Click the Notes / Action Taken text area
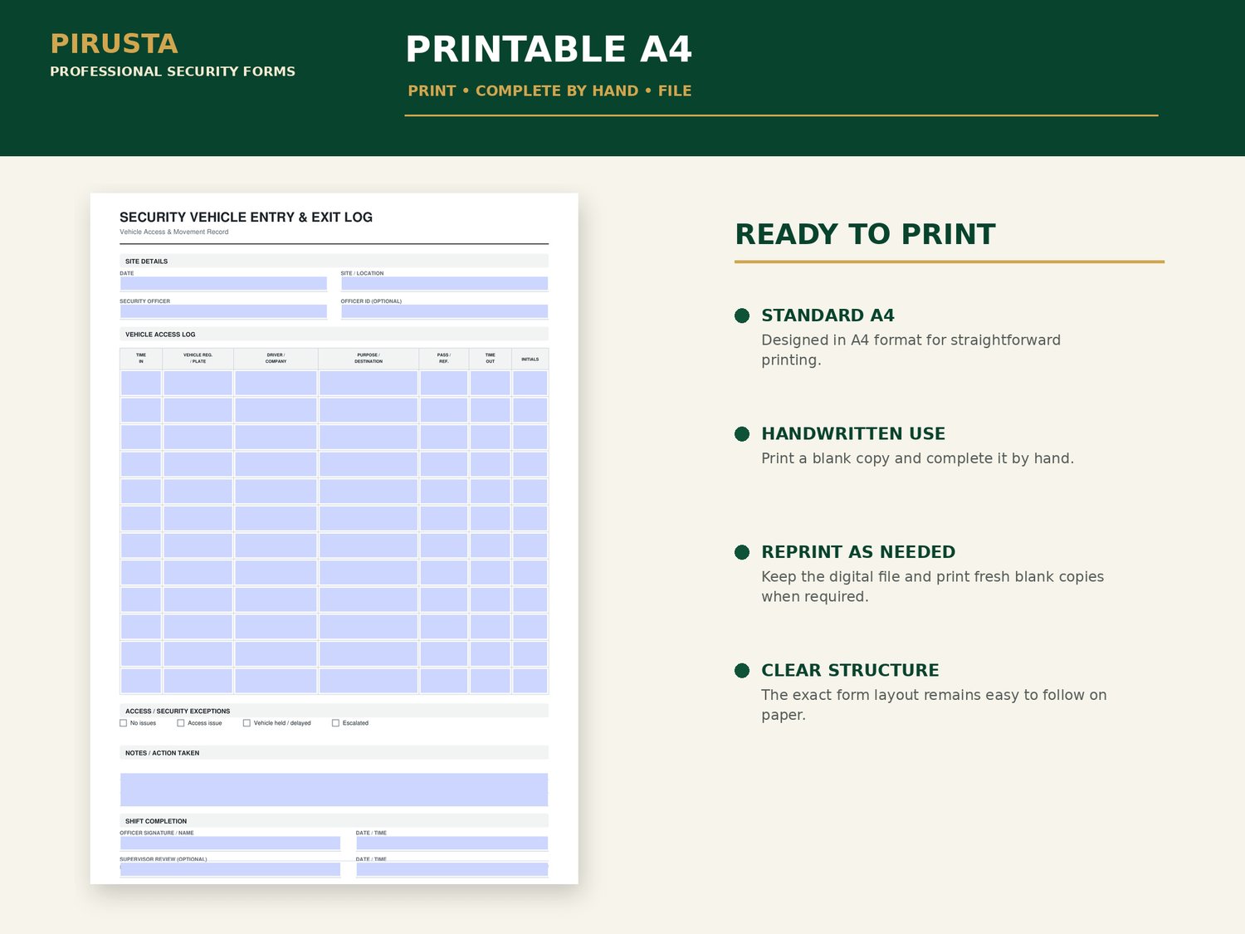Screen dimensions: 1245x934 pyautogui.click(x=334, y=790)
